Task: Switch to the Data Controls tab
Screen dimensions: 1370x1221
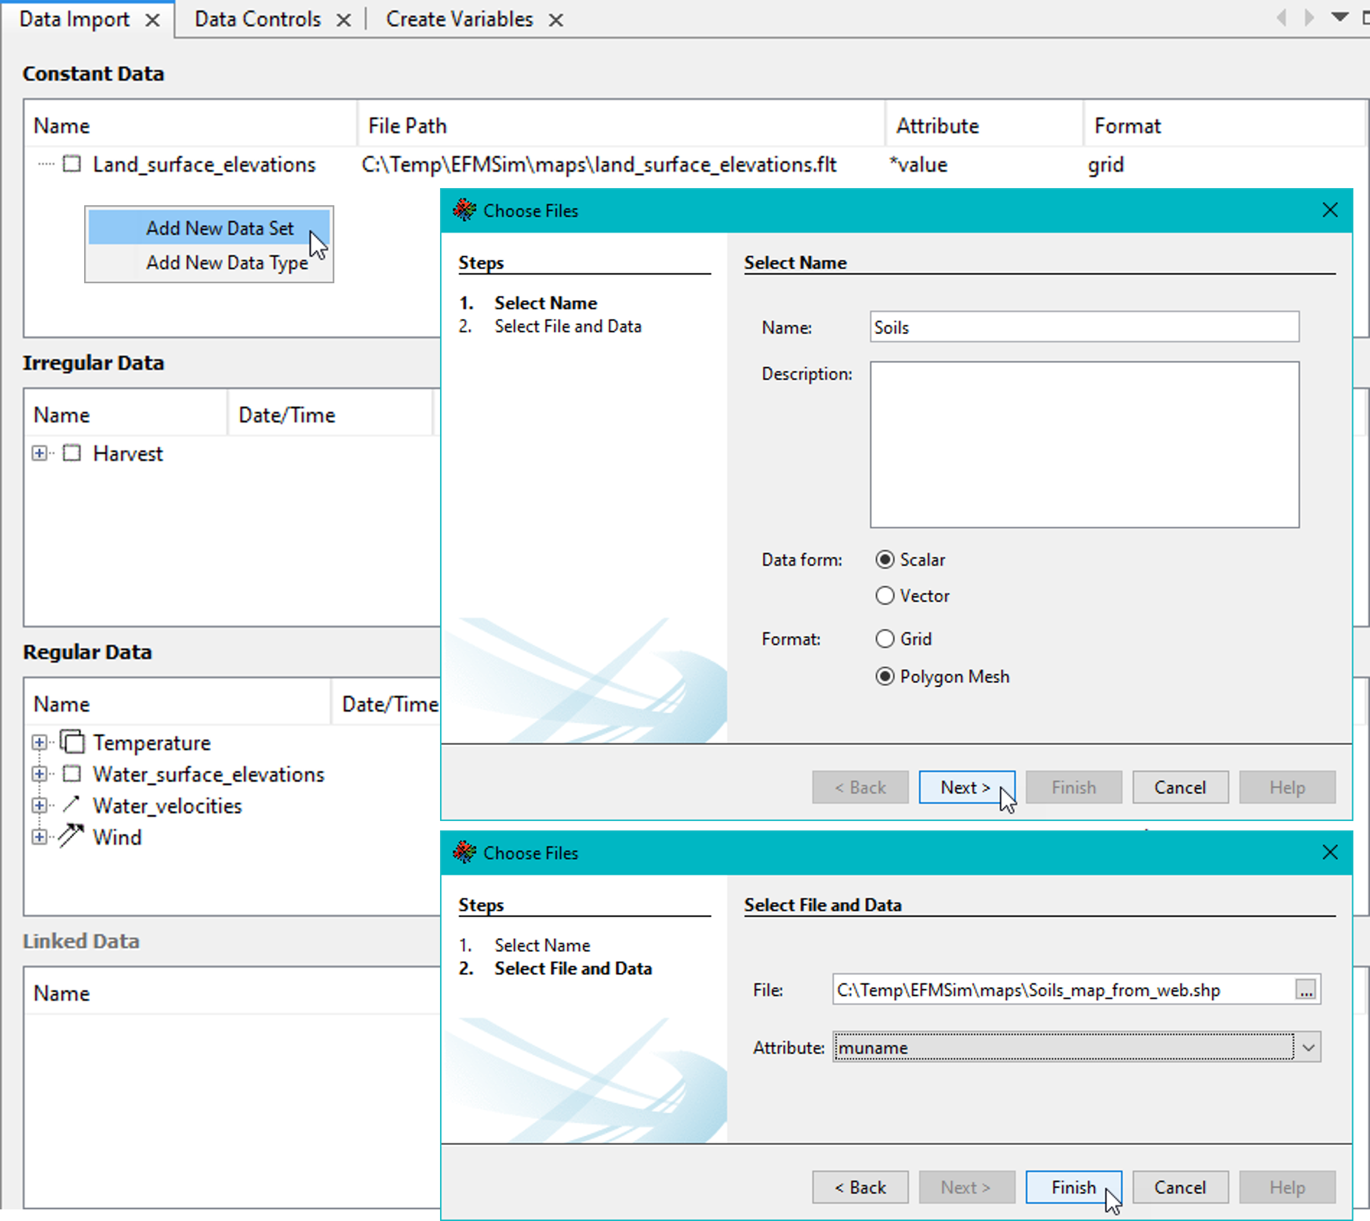Action: point(258,19)
